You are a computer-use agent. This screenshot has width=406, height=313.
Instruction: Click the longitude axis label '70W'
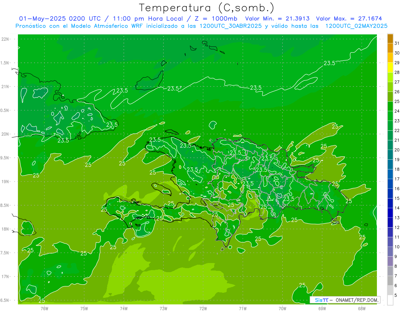[283, 309]
